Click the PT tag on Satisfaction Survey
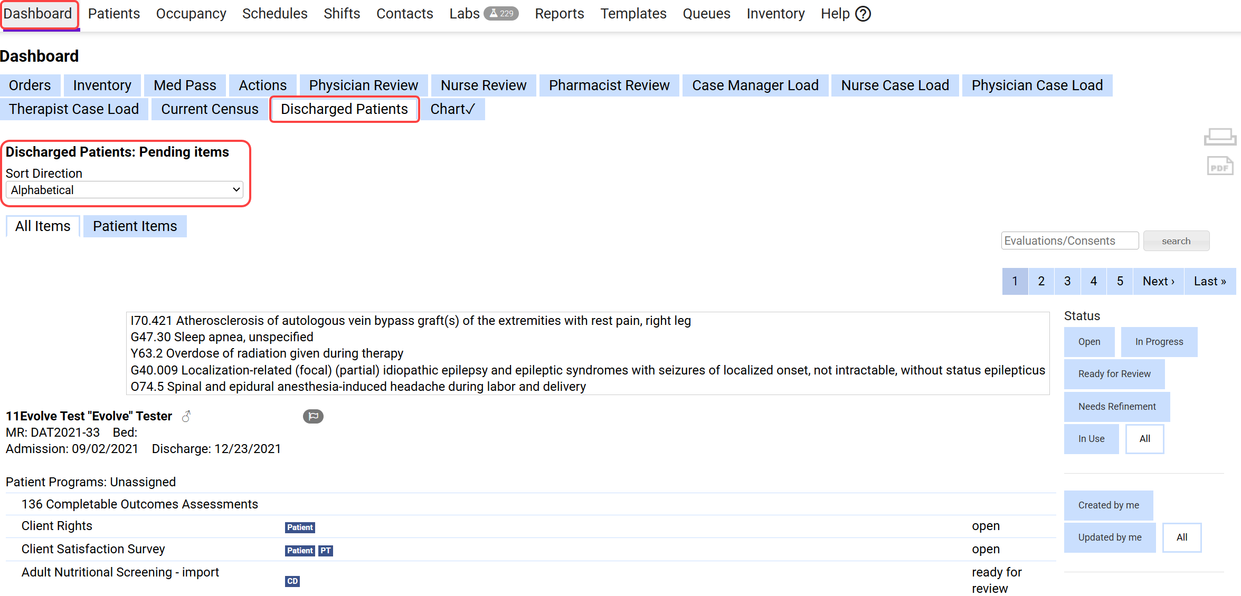Viewport: 1241px width, 596px height. point(326,551)
